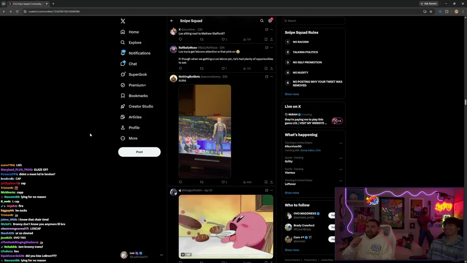Open more options on RafBallyMuse's post
The image size is (467, 263).
(271, 47)
